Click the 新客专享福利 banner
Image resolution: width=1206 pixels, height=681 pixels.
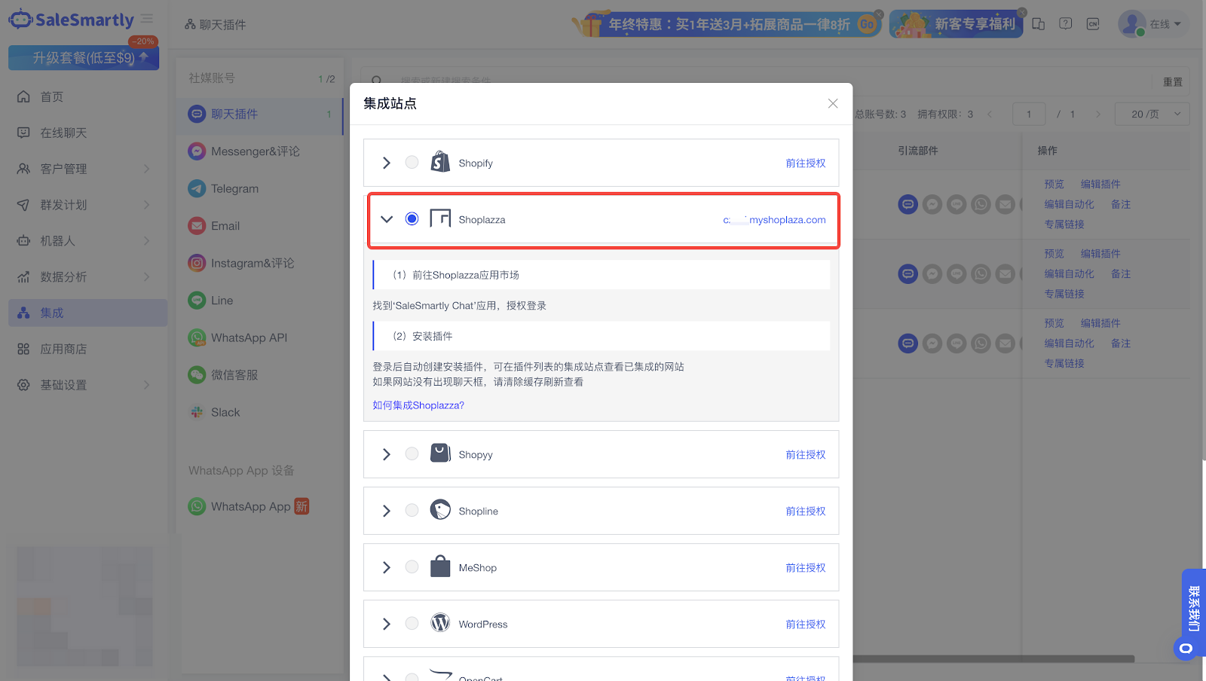(x=957, y=24)
